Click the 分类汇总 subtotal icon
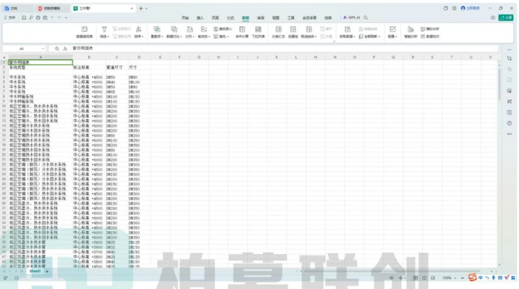This screenshot has width=519, height=289. [x=278, y=30]
